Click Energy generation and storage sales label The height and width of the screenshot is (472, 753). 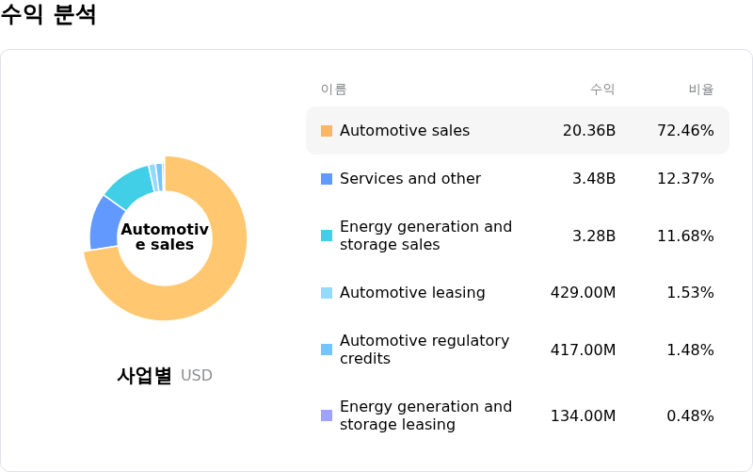click(x=425, y=236)
